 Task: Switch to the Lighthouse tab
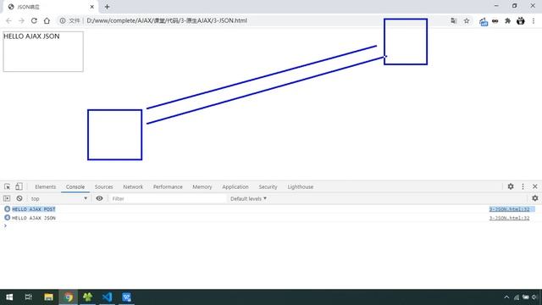click(x=300, y=186)
